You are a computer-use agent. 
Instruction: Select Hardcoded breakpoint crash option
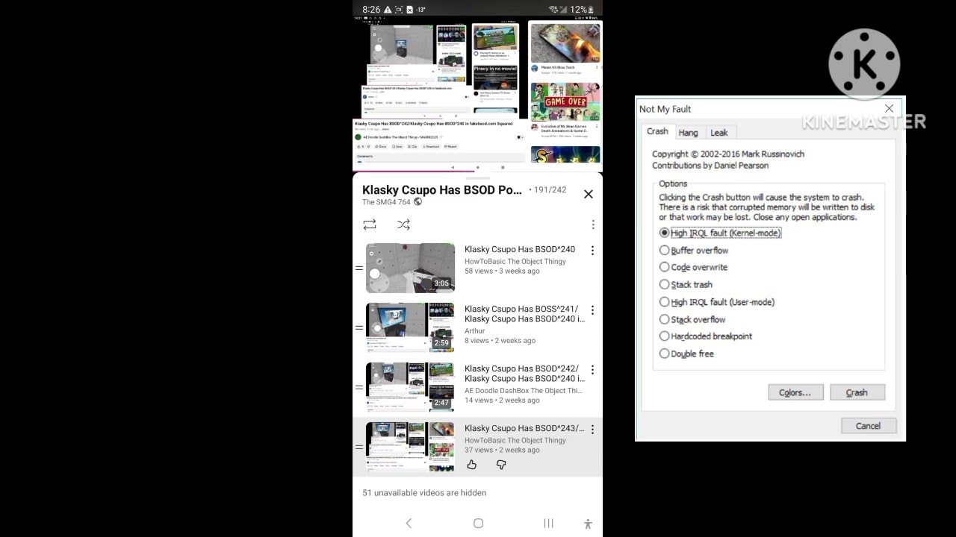click(x=706, y=336)
